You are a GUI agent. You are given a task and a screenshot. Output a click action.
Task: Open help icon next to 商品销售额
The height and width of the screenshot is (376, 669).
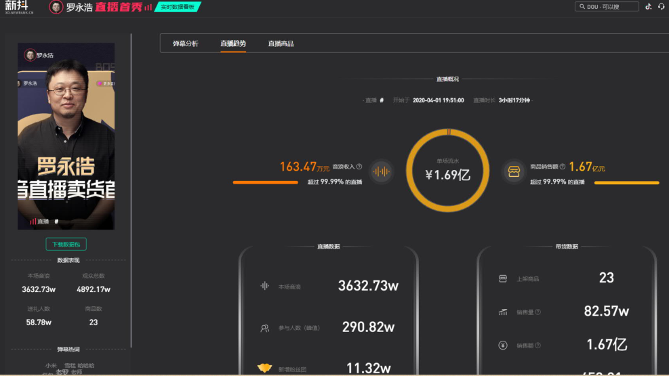point(563,167)
